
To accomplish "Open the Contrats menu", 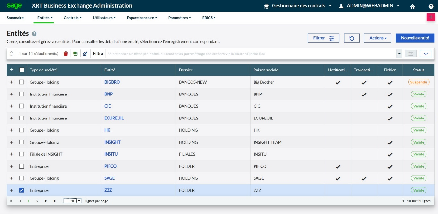I will (x=72, y=18).
